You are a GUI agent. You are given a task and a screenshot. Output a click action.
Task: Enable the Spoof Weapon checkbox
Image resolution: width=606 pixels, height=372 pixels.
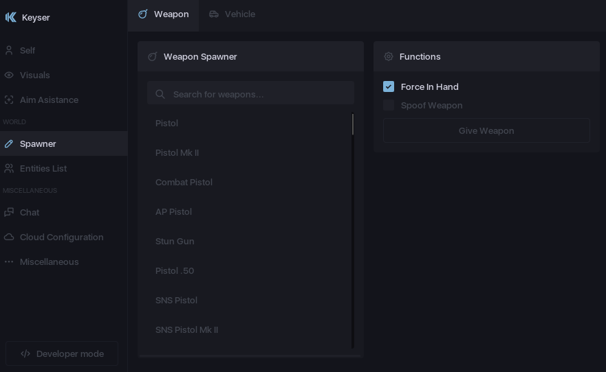pos(389,106)
